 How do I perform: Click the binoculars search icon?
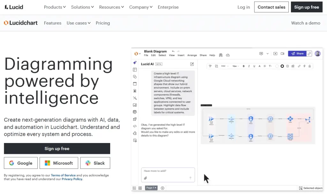[x=221, y=55]
